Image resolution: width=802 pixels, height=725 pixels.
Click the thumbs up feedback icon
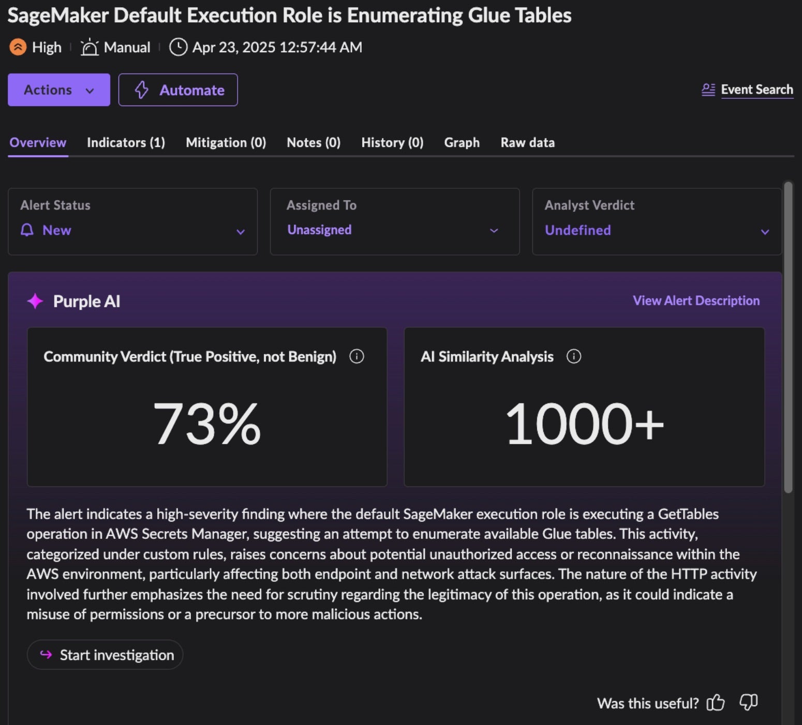point(716,702)
